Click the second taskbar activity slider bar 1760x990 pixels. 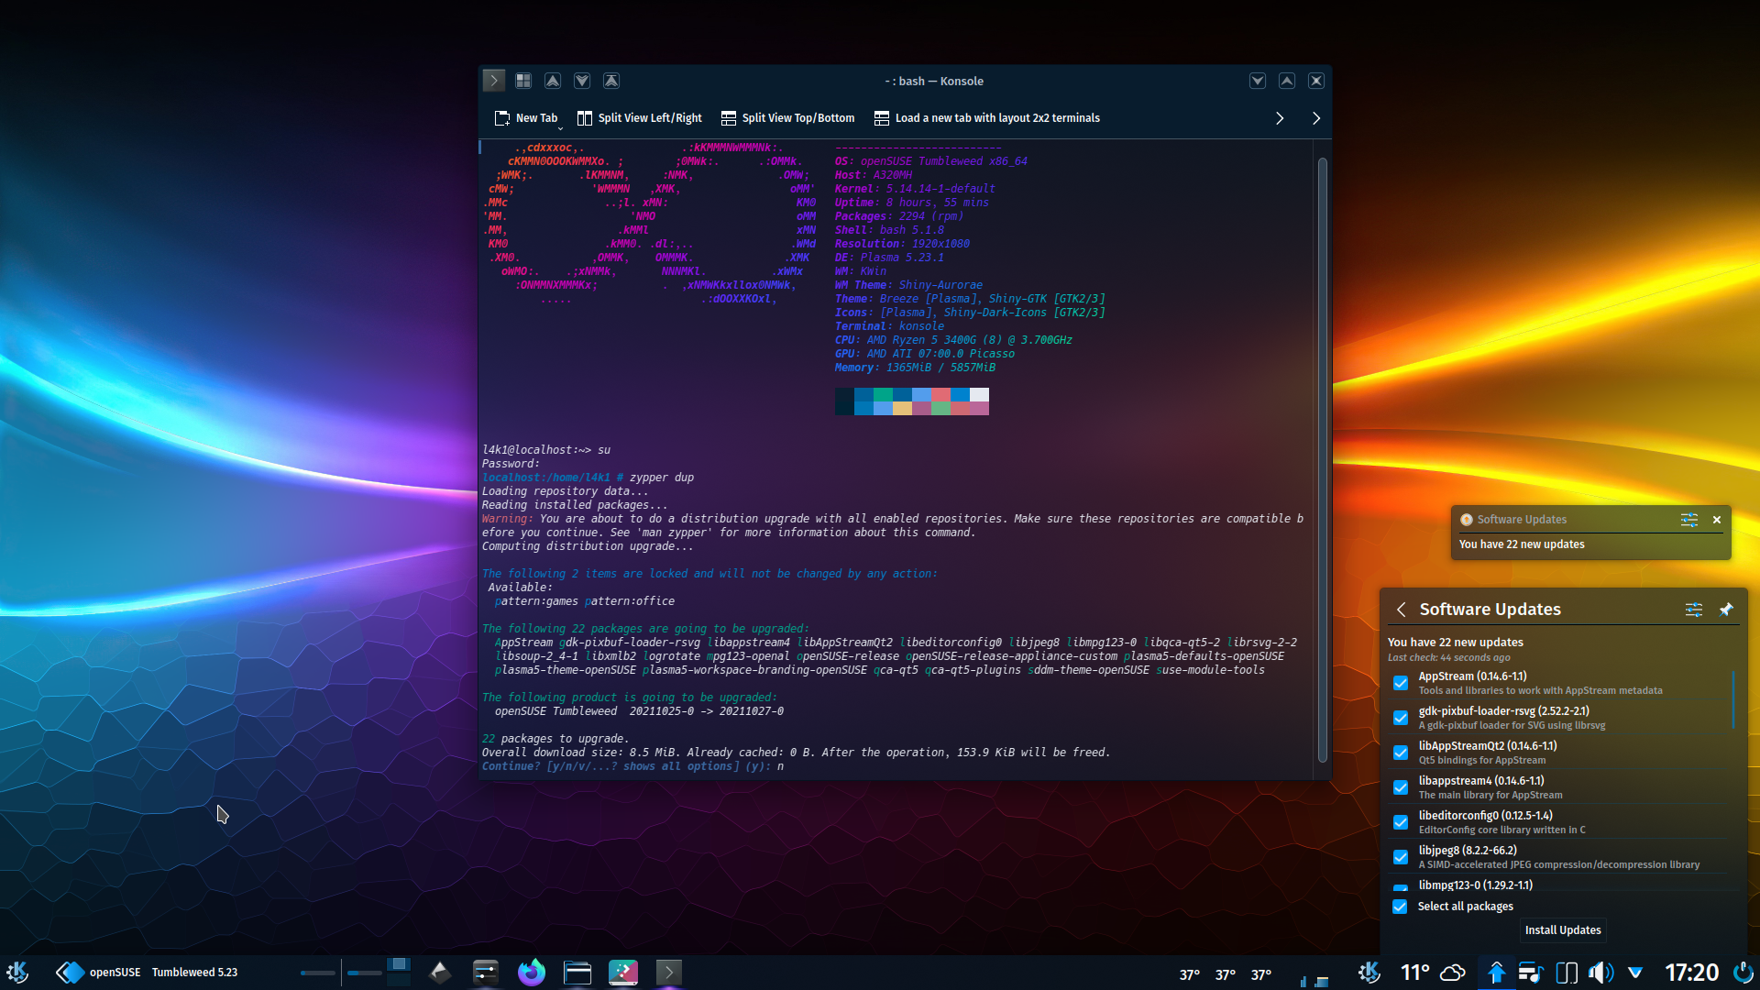[x=364, y=973]
